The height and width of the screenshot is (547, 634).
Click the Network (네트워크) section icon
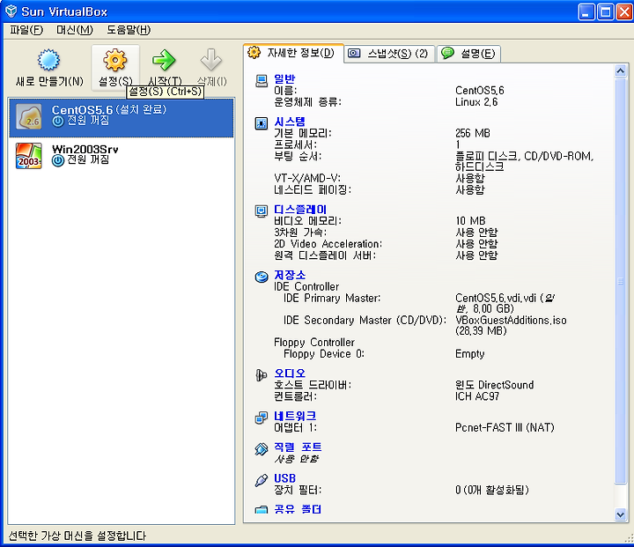click(x=262, y=418)
